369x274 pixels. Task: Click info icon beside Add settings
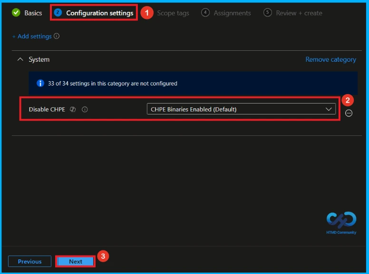[57, 36]
